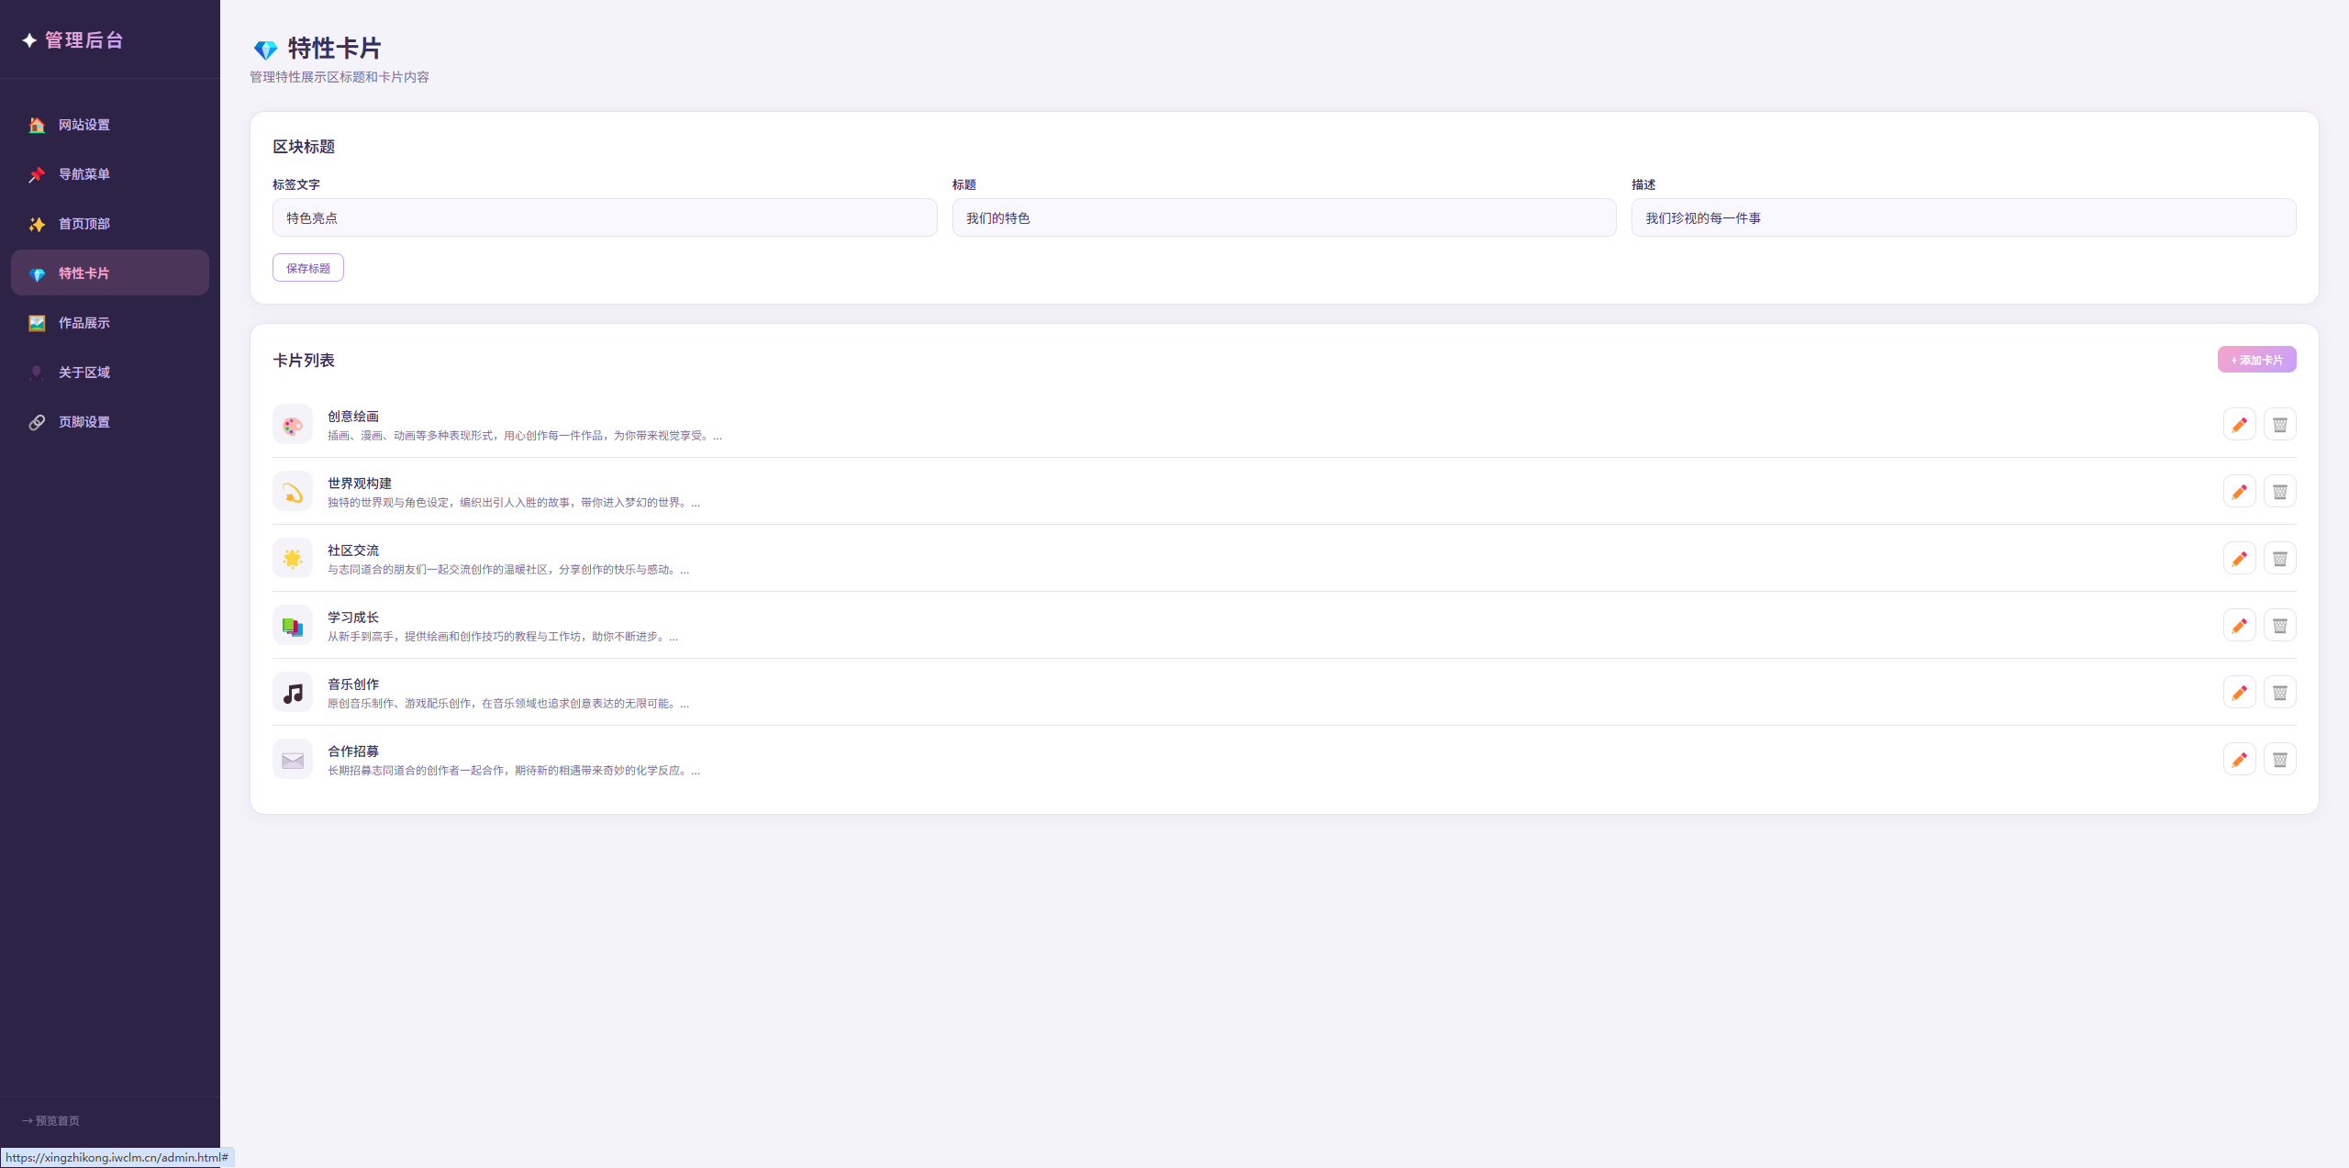Open the 预览首页 link

pos(50,1120)
